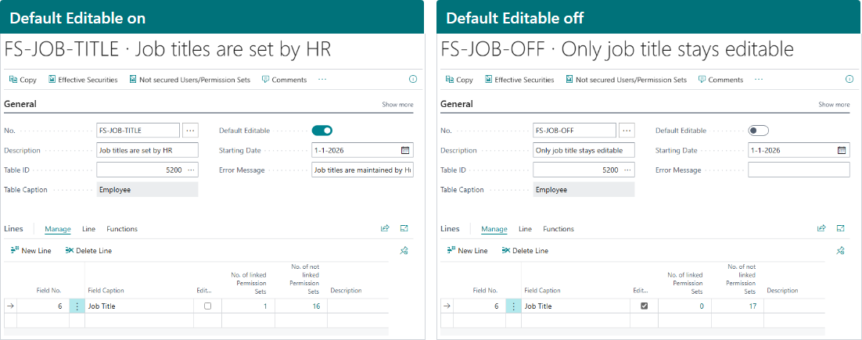
Task: Select Line tab in FS-JOB-OFF Lines
Action: click(525, 229)
